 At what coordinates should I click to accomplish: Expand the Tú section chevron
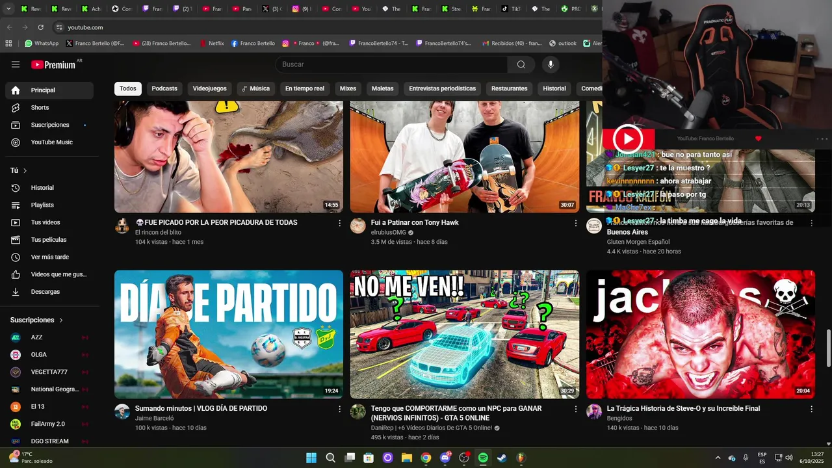(25, 170)
